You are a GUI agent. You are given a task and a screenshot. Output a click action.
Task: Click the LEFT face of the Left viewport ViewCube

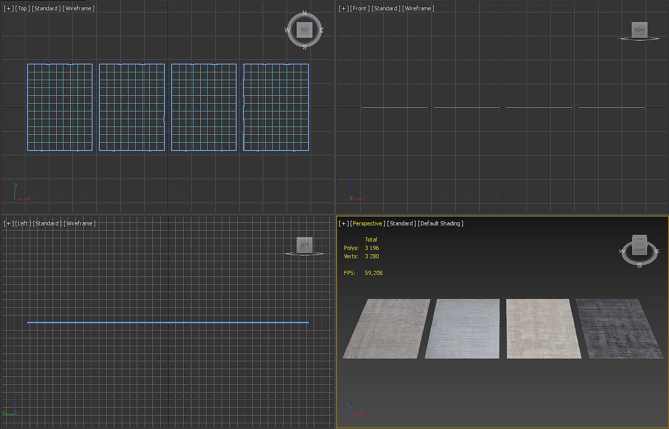(x=304, y=245)
